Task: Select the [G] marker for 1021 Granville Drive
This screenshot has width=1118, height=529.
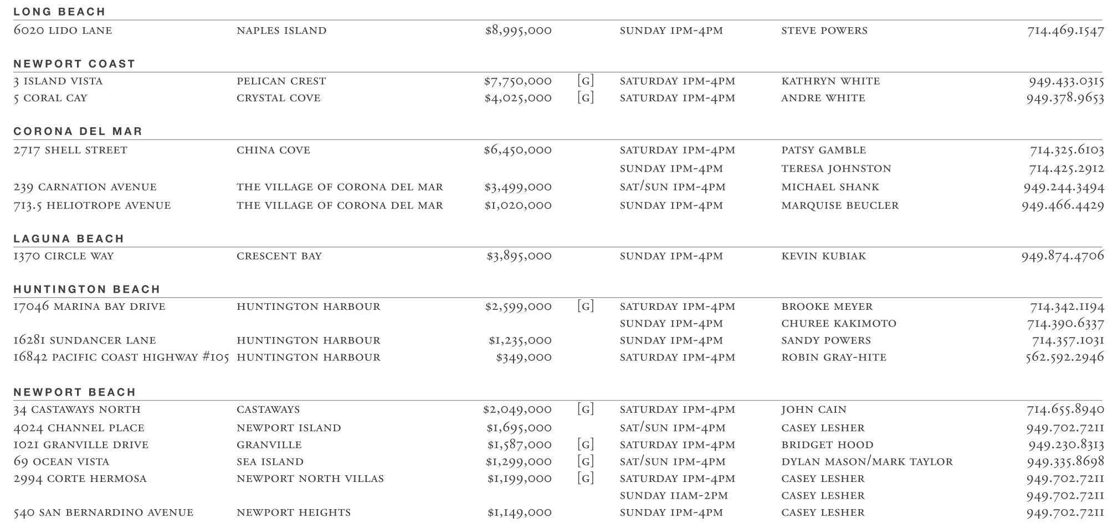Action: (585, 444)
